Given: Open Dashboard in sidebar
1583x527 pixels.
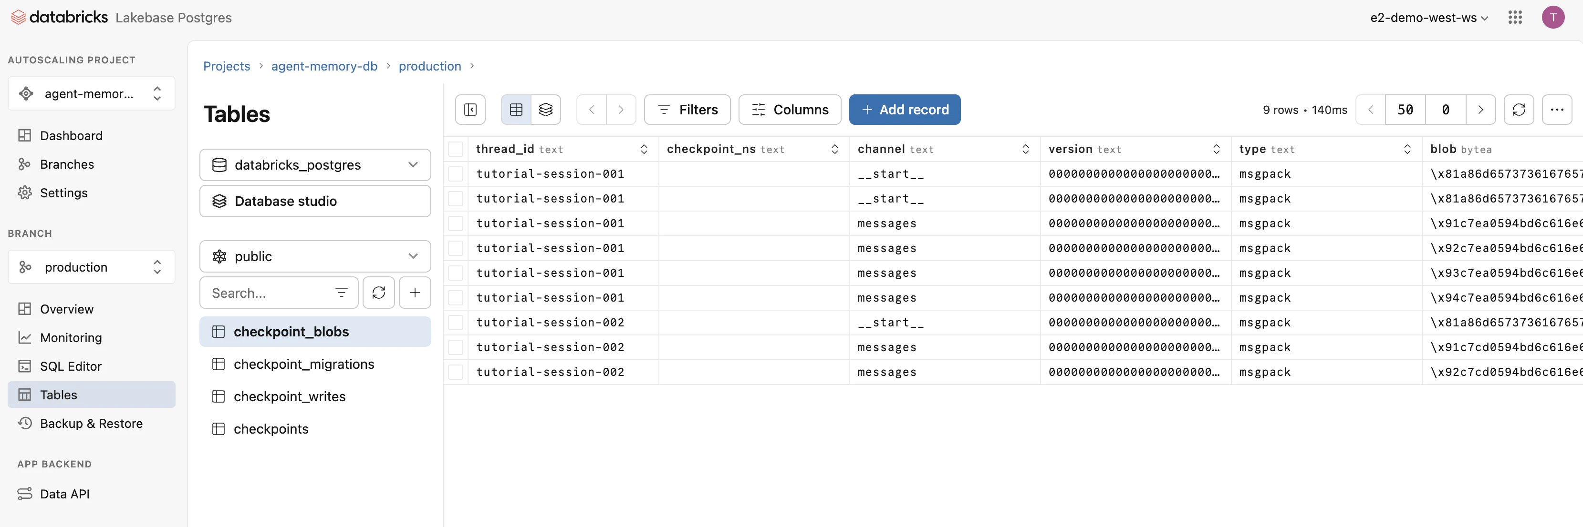Looking at the screenshot, I should click(92, 136).
